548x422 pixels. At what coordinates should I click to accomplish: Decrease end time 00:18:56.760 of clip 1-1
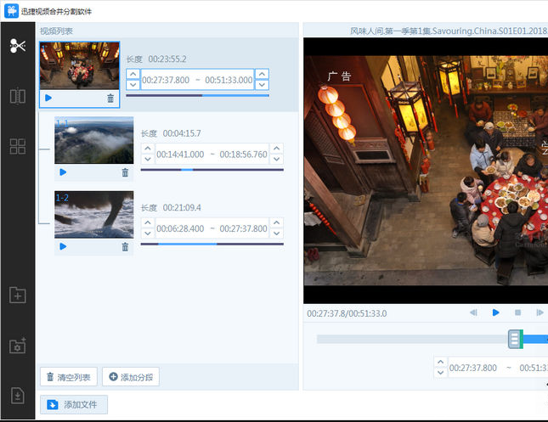tap(276, 159)
